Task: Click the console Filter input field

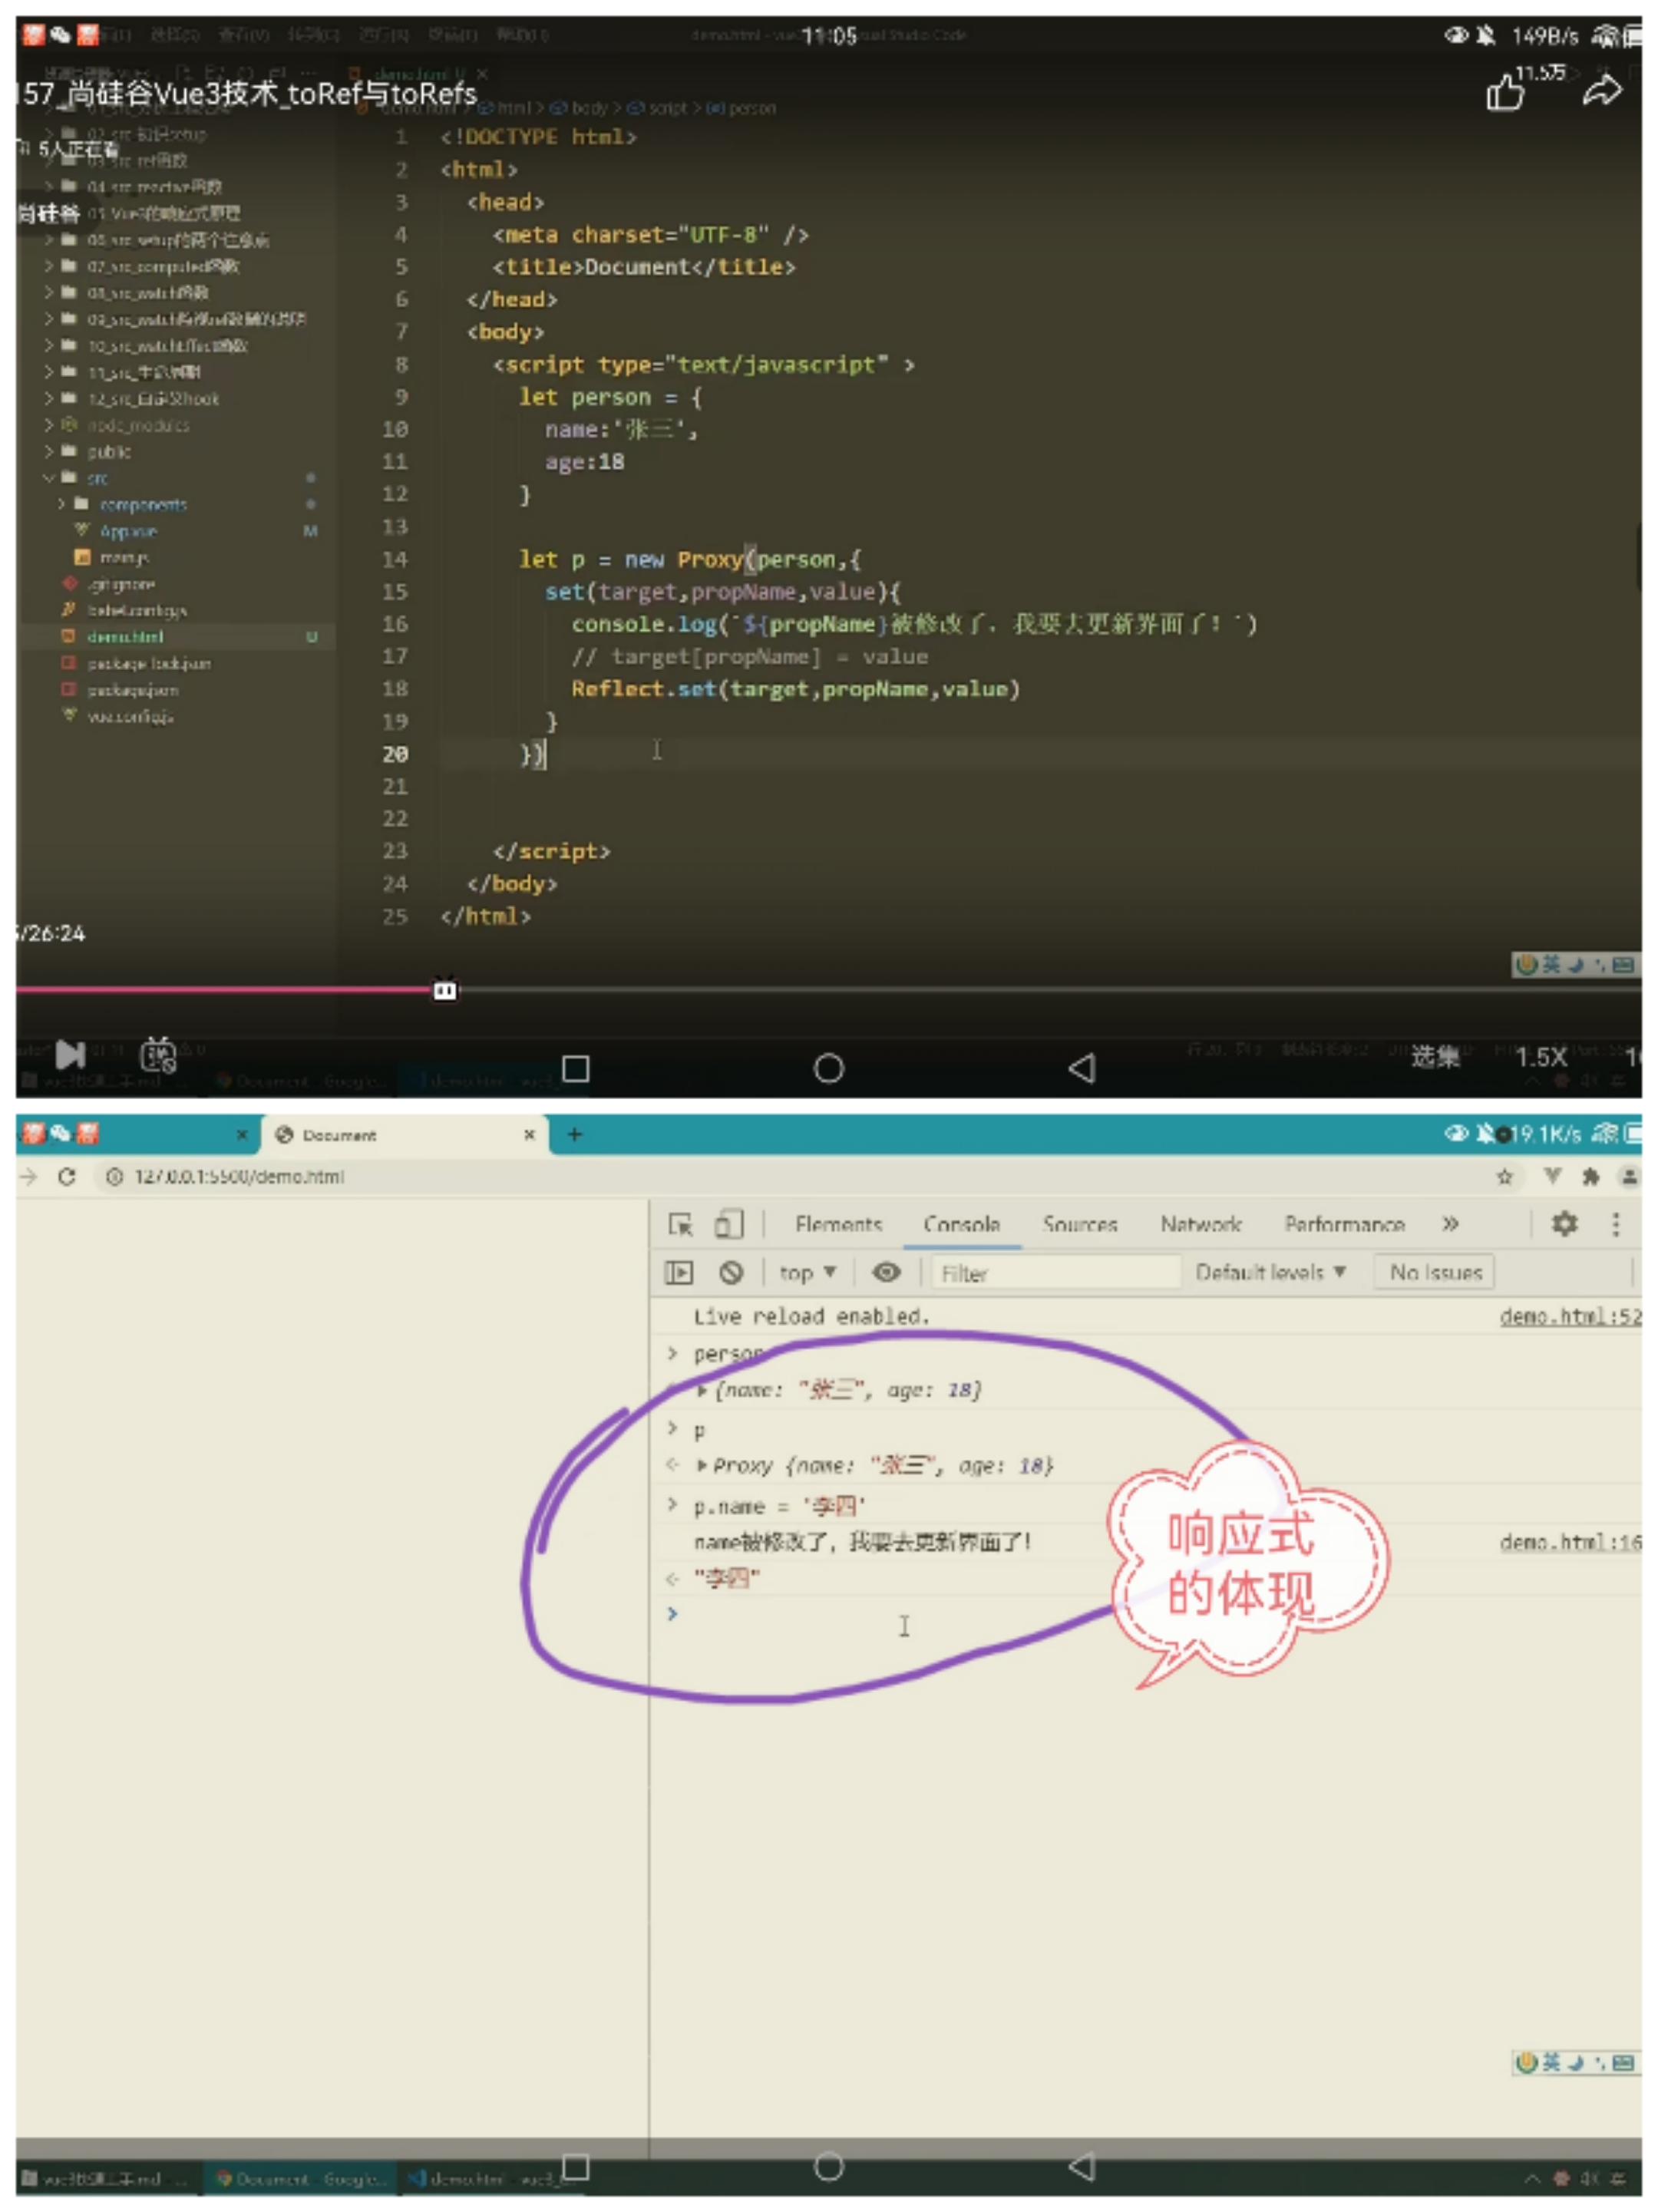Action: point(1055,1273)
